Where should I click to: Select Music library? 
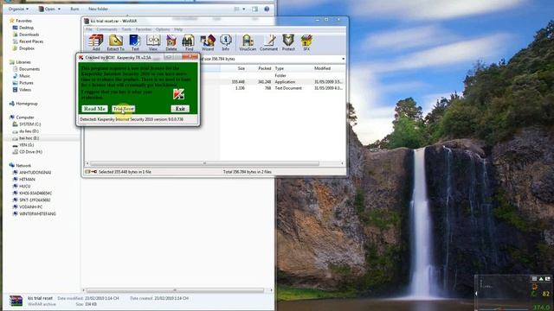(21, 76)
